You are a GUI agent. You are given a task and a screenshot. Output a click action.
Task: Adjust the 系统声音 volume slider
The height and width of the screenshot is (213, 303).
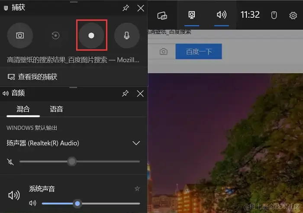click(x=91, y=203)
